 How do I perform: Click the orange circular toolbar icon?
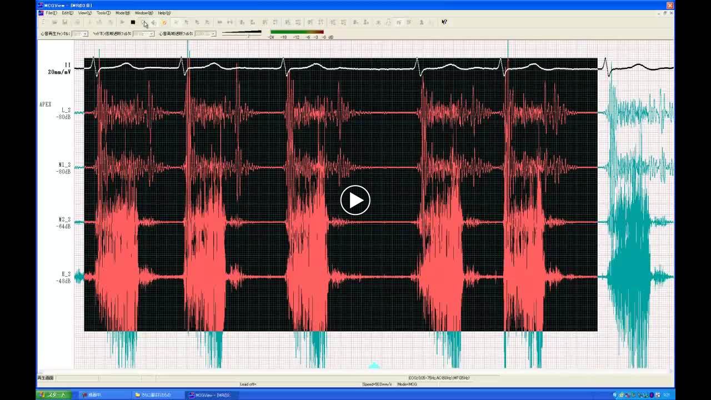tap(164, 22)
